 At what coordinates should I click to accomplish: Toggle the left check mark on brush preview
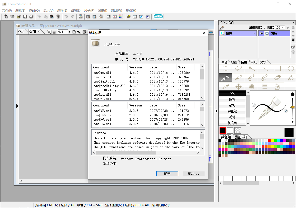coord(253,105)
